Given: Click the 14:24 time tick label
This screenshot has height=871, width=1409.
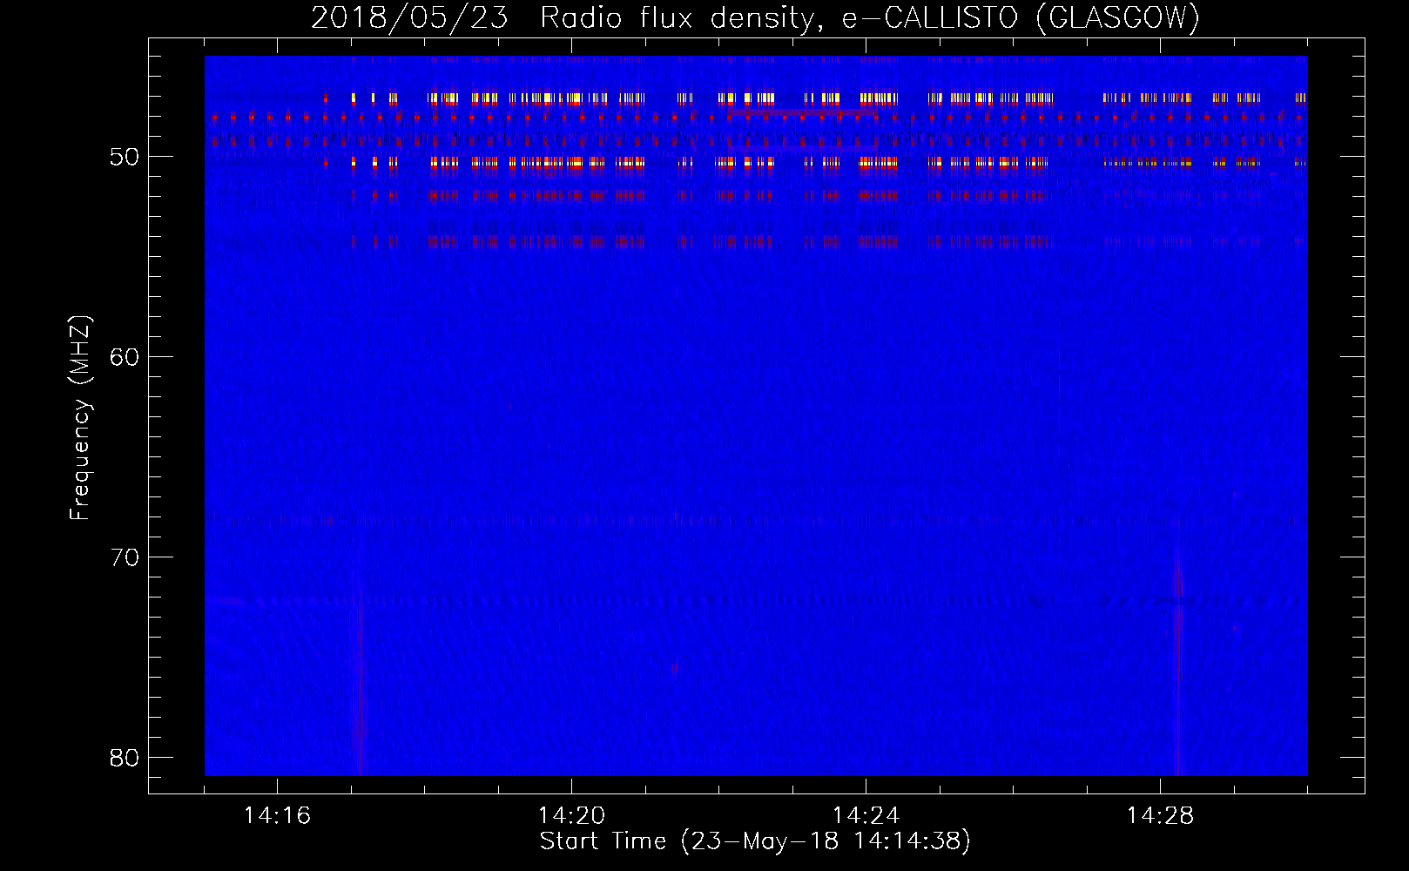Looking at the screenshot, I should (x=866, y=816).
